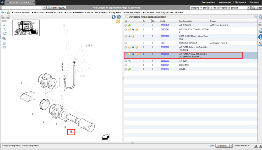The image size is (262, 150).
Task: Open the 'Настройки' menu
Action: pos(241,2)
